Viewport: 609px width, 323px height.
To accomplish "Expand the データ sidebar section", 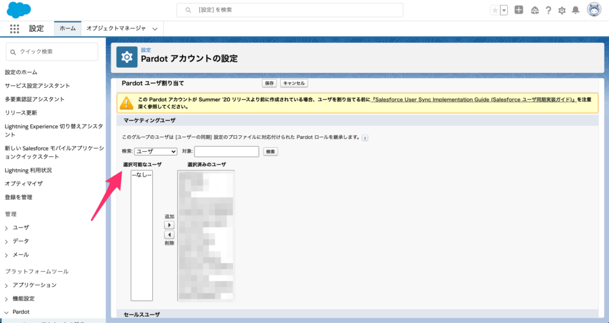I will click(6, 242).
